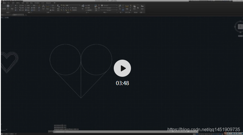Choose the Copy tool in Modify panel
The image size is (243, 135).
click(x=22, y=8)
